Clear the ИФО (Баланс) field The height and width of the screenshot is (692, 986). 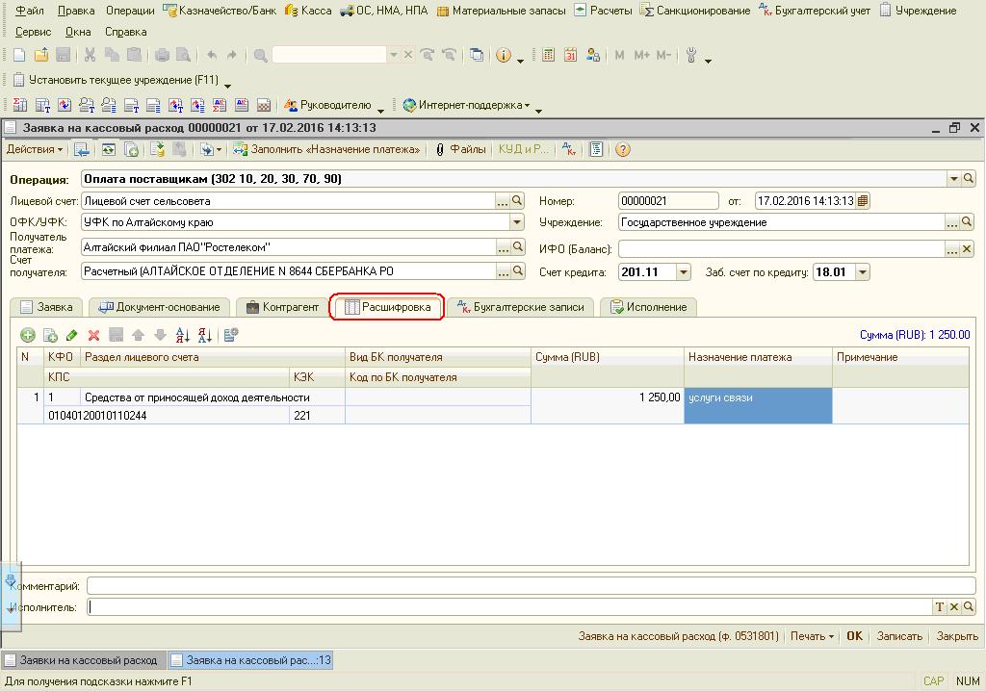(x=967, y=249)
